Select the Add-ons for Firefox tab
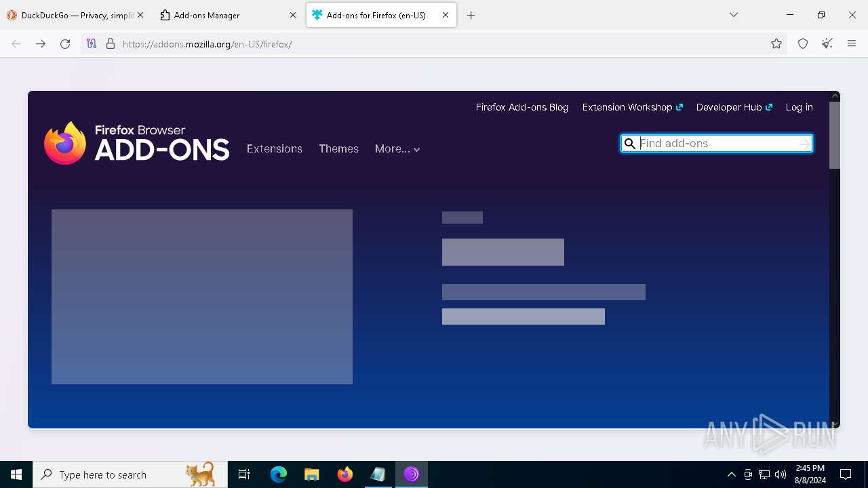Image resolution: width=868 pixels, height=488 pixels. click(x=381, y=15)
